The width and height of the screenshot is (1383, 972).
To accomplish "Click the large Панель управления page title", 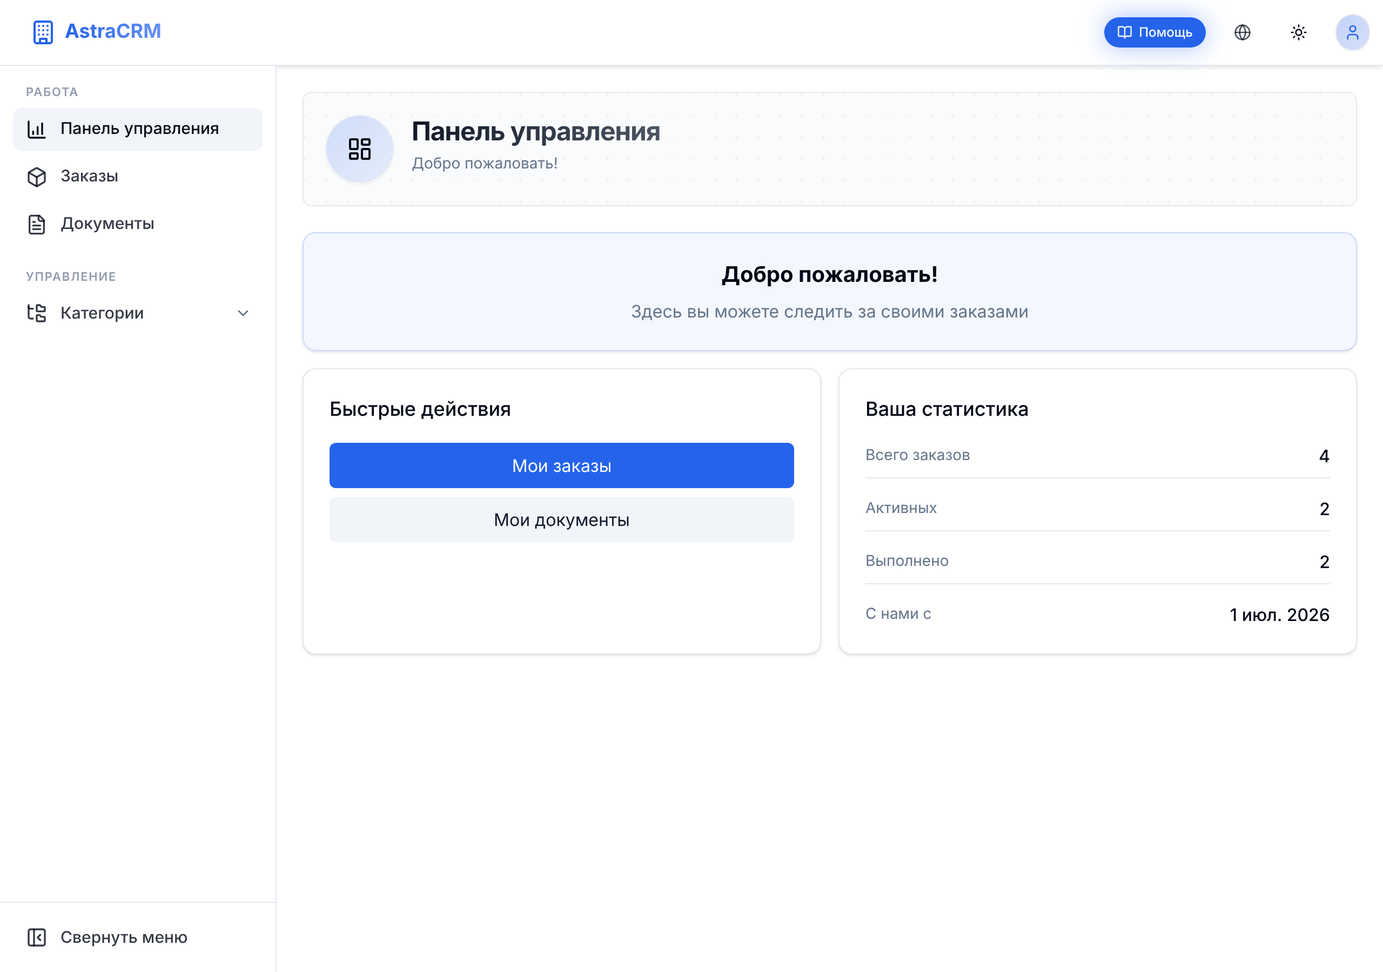I will point(535,131).
